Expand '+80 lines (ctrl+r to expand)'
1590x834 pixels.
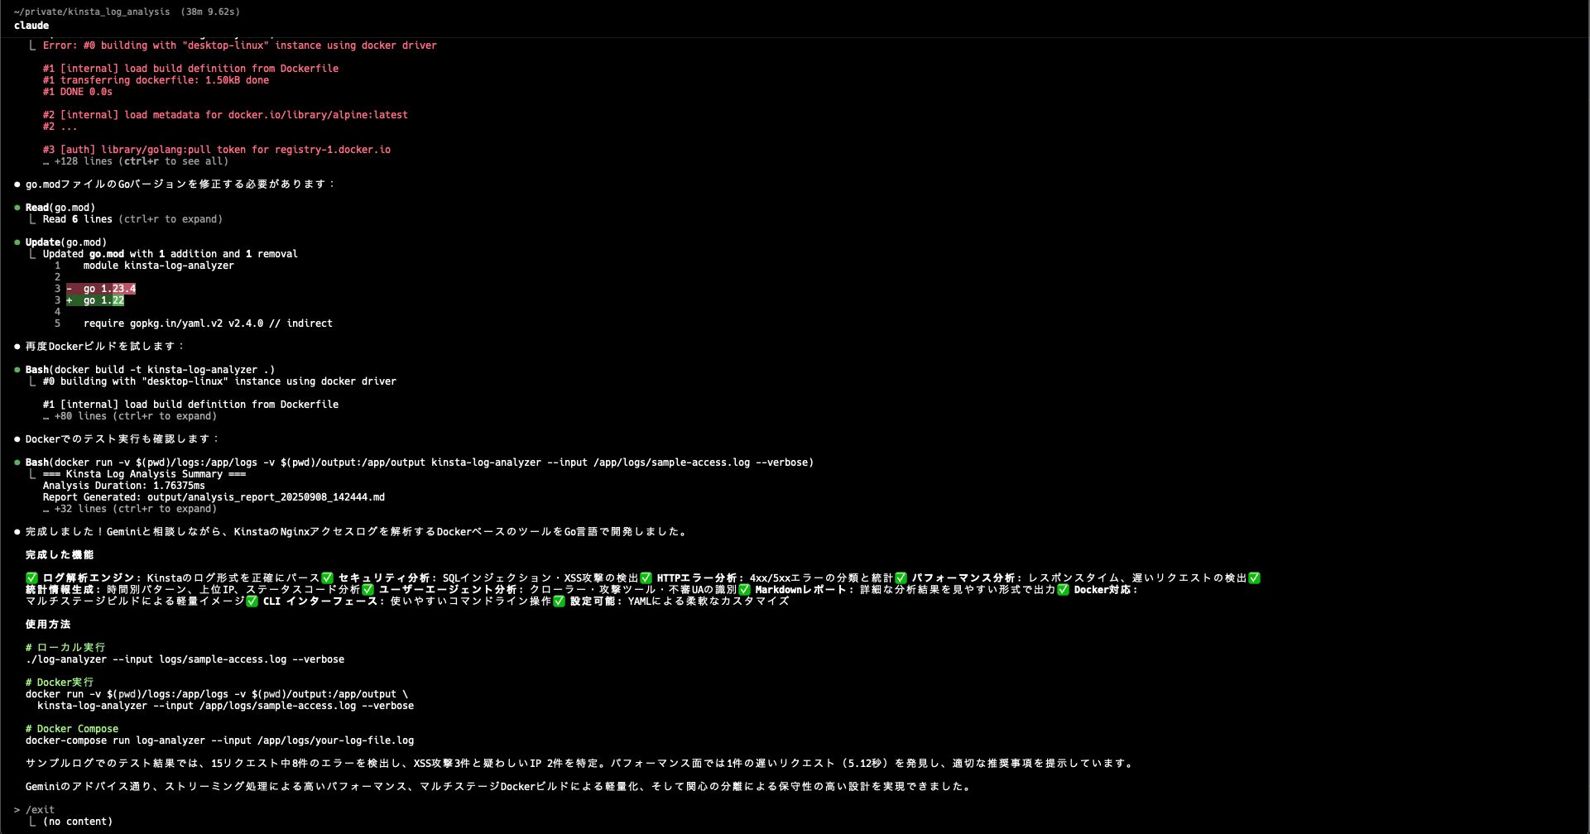pos(130,416)
